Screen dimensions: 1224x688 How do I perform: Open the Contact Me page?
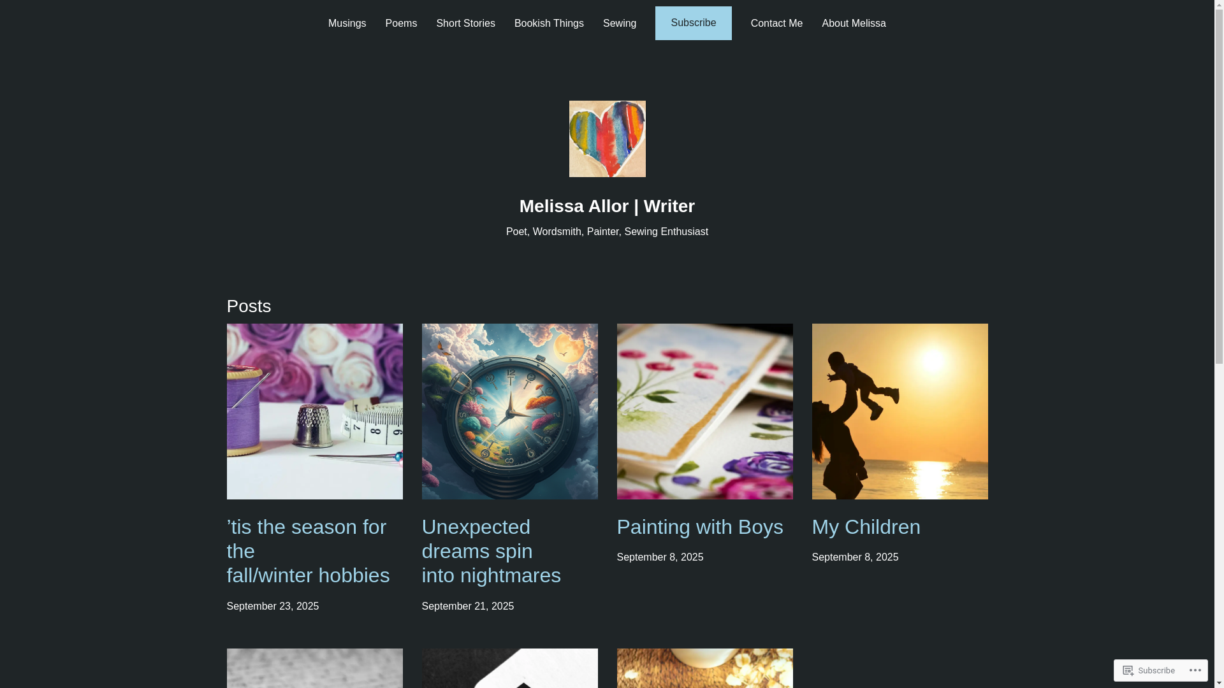[776, 23]
